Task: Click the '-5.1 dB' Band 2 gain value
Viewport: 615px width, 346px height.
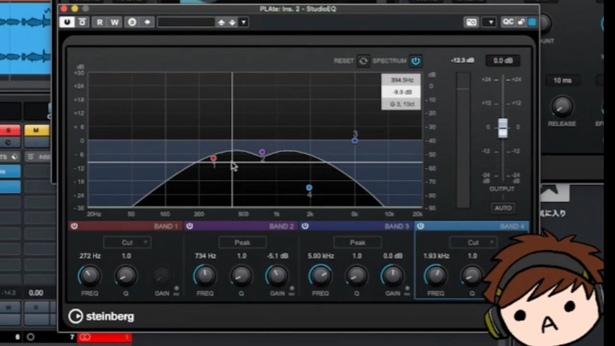Action: pos(277,256)
